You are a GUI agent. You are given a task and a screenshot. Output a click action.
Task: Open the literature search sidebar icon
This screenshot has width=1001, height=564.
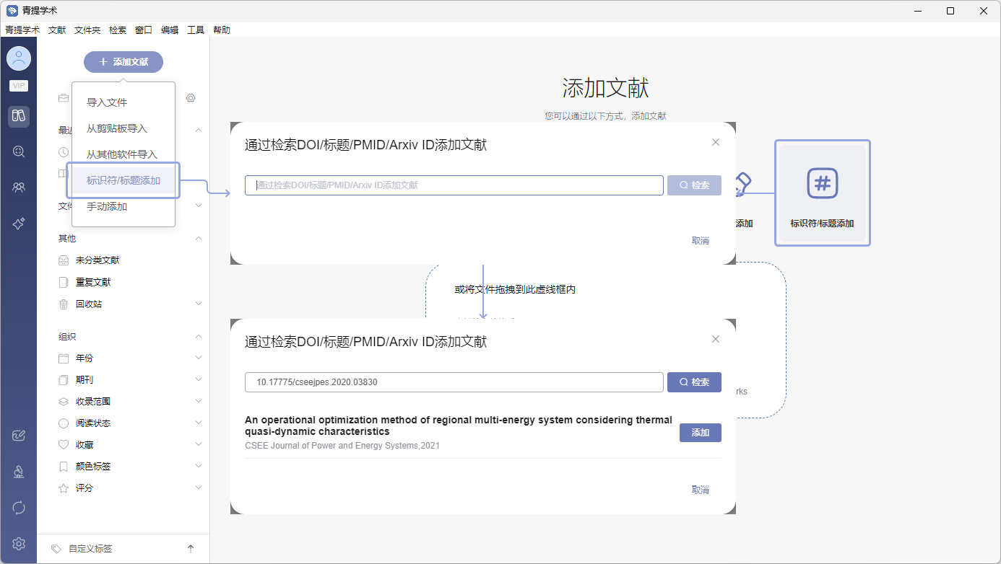(x=19, y=151)
